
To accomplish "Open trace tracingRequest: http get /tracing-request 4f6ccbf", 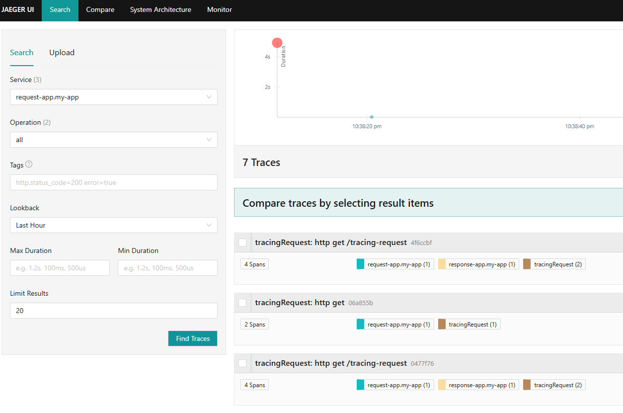I will click(x=331, y=243).
